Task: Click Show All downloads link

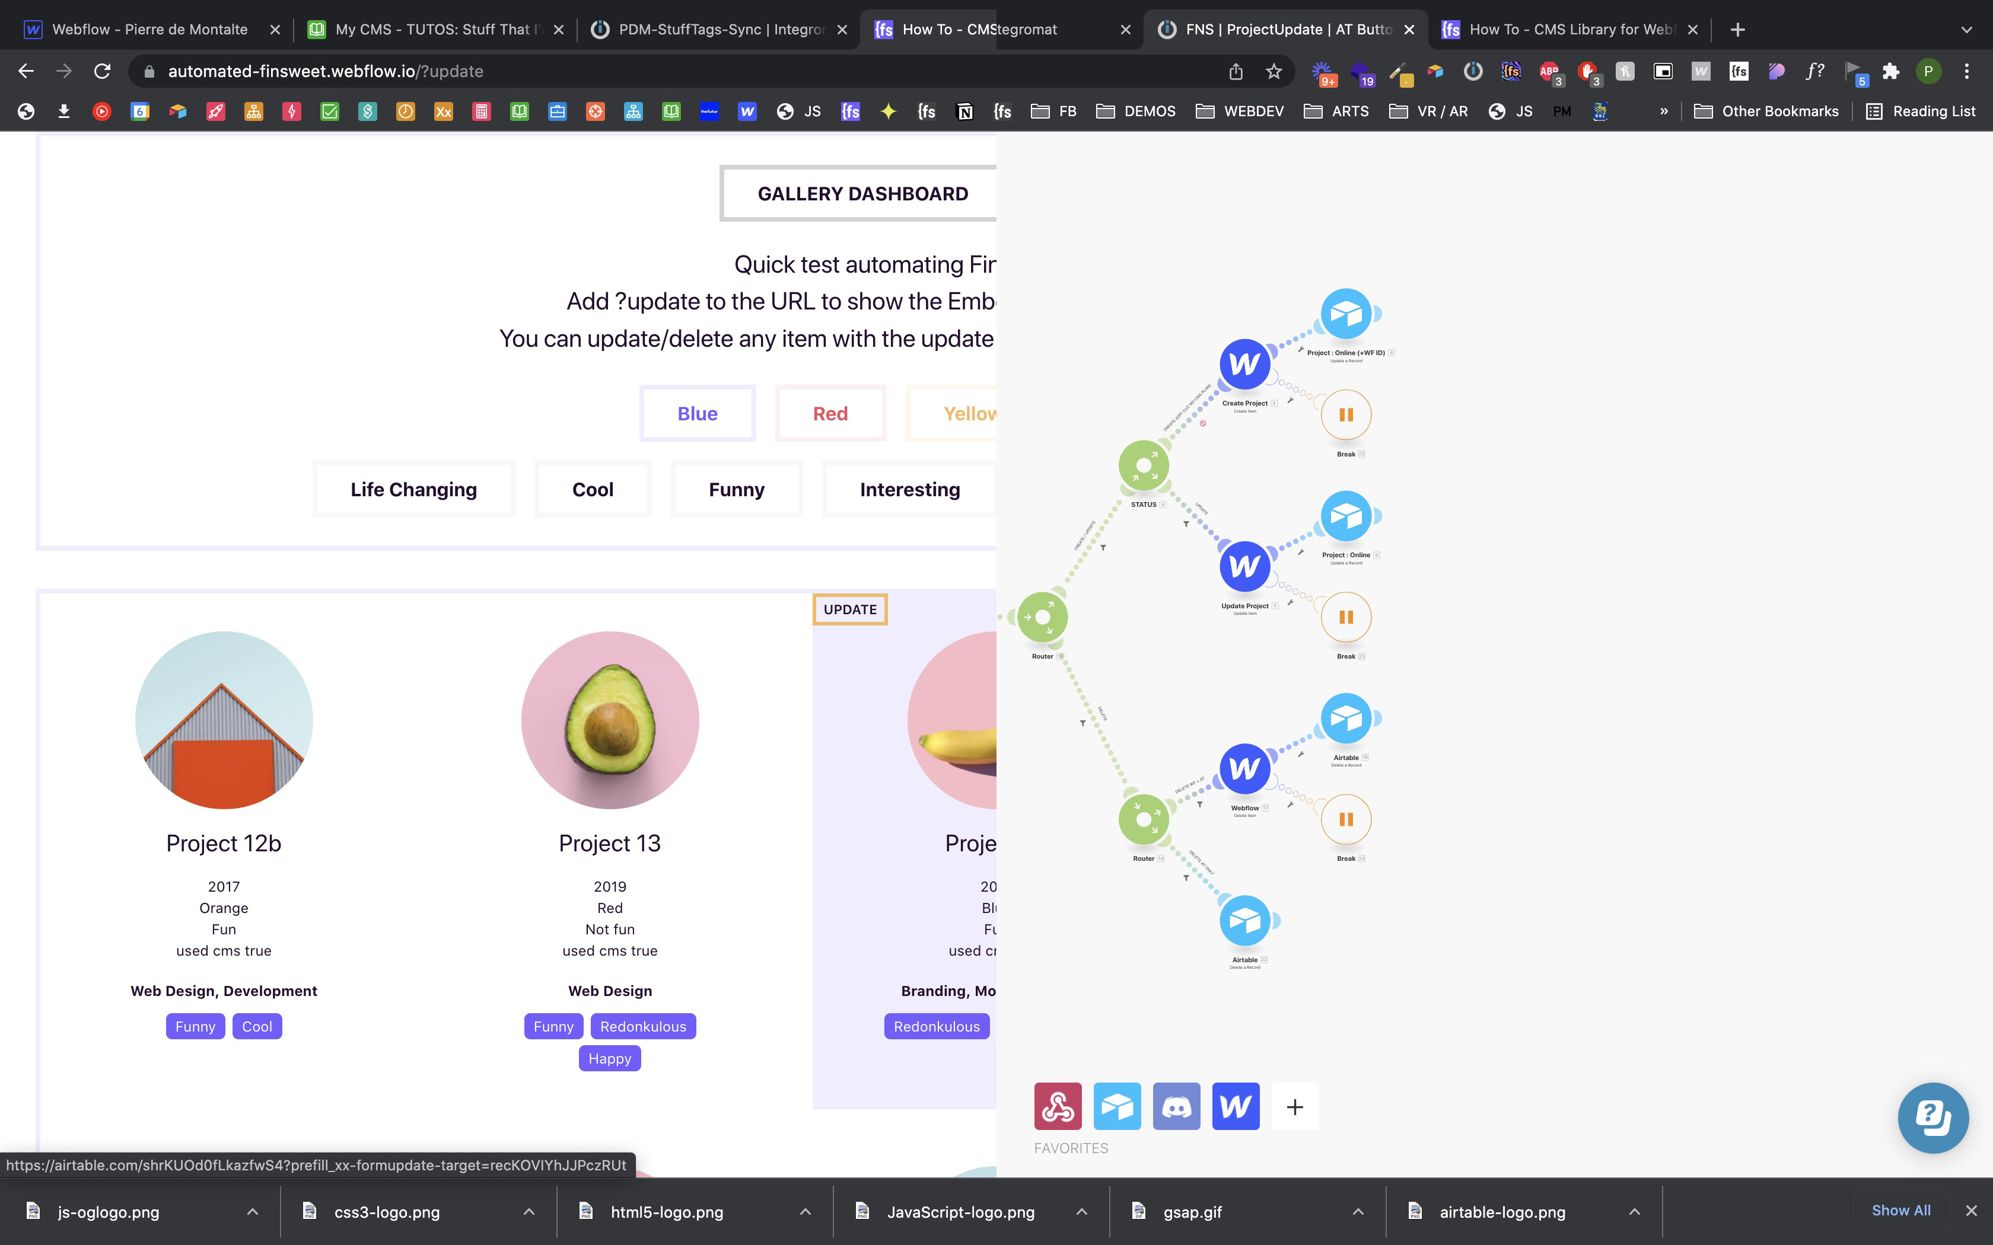Action: [x=1900, y=1211]
